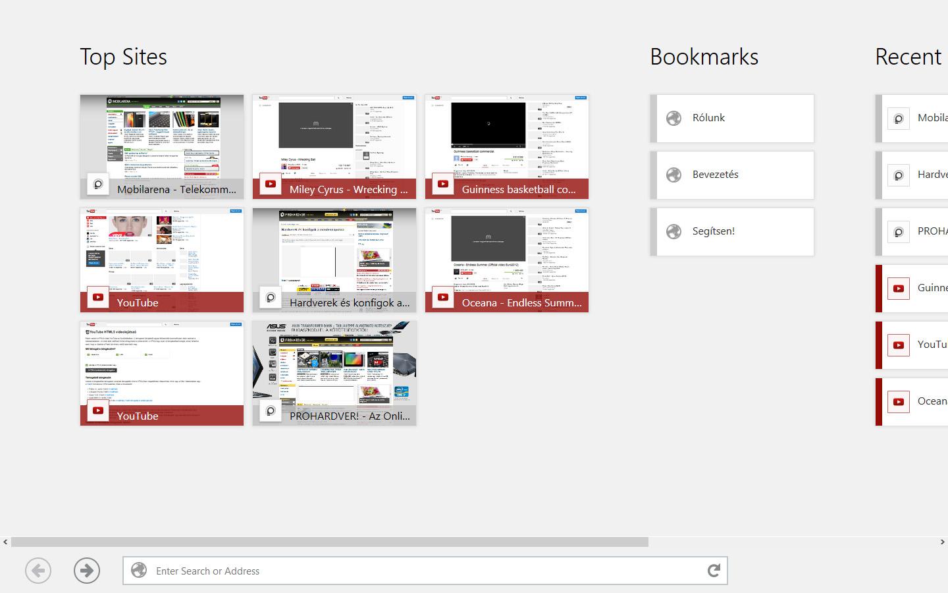The width and height of the screenshot is (948, 593).
Task: Click YouTube icon on Guinness basketball tile
Action: 443,184
